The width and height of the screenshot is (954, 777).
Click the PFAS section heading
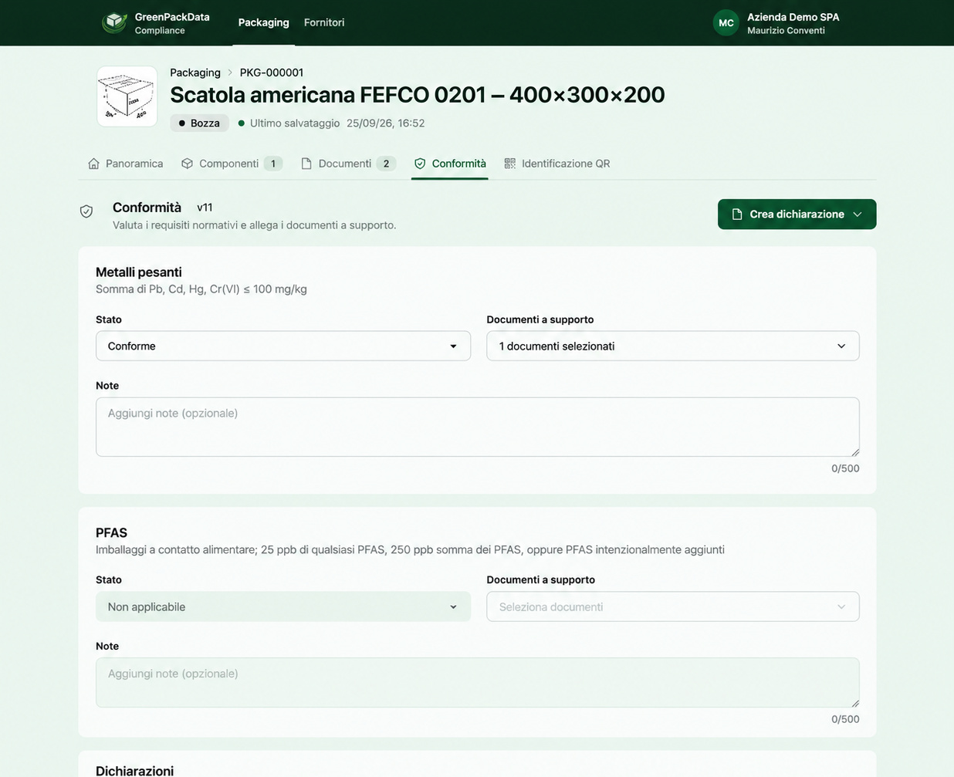[x=112, y=533]
